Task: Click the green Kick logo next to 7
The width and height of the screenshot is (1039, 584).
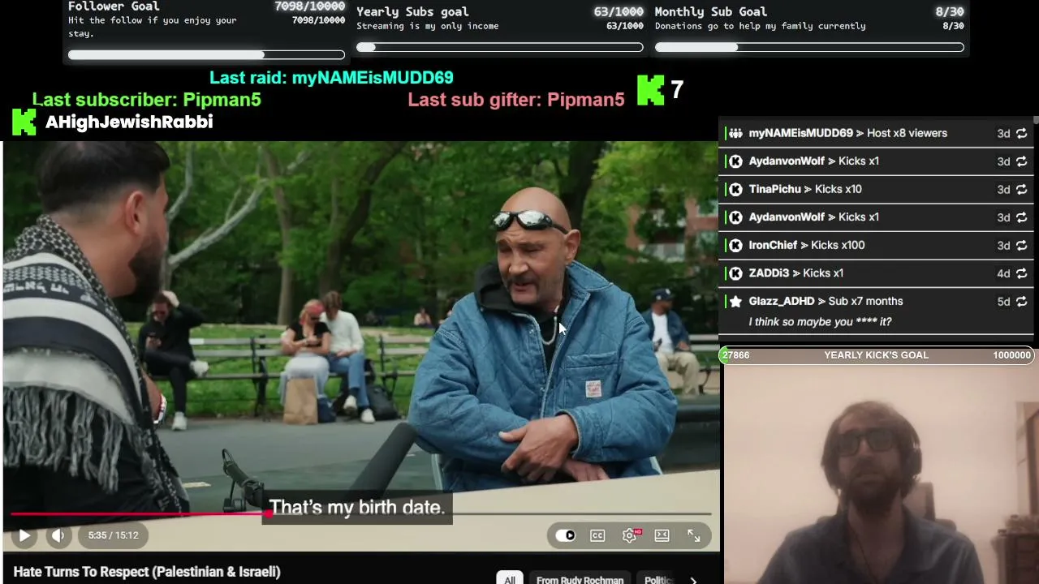Action: tap(650, 90)
